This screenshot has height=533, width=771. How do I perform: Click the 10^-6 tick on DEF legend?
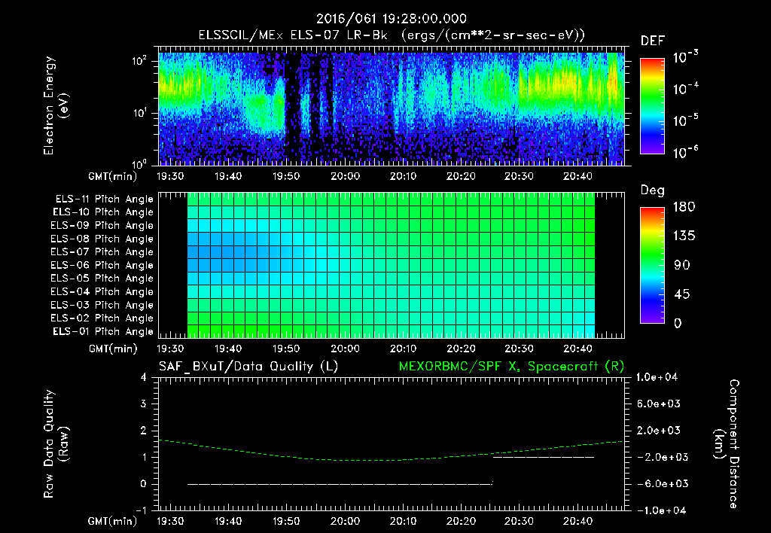(x=686, y=152)
